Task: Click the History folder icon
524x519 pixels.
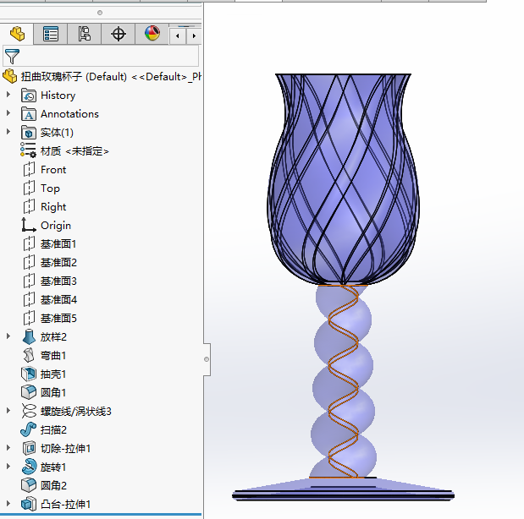Action: click(x=29, y=96)
